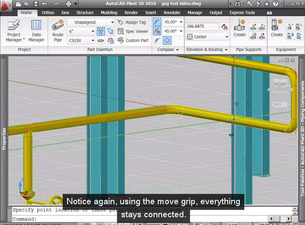This screenshot has height=225, width=305.
Task: Click top-left small equipment edit icon
Action: click(x=290, y=27)
